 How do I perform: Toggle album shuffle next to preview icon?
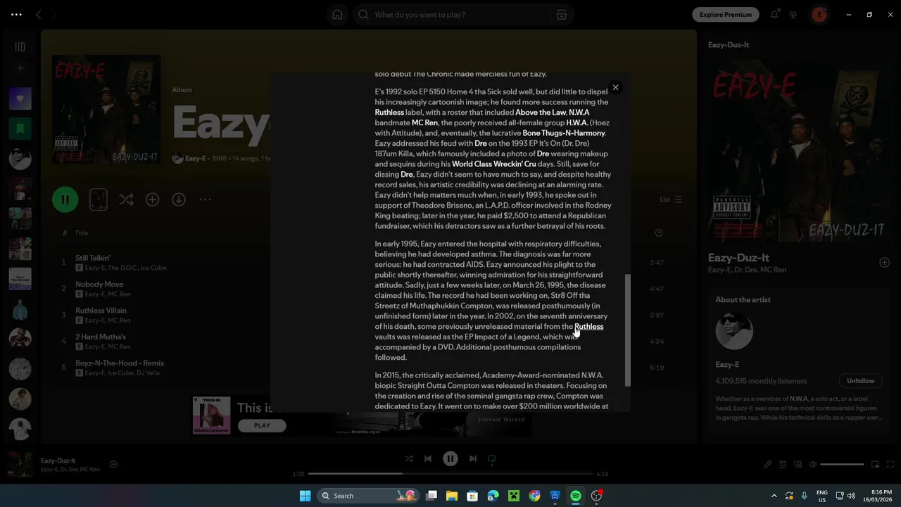(126, 200)
